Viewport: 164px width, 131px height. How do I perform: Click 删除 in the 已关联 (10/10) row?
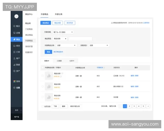point(137,76)
